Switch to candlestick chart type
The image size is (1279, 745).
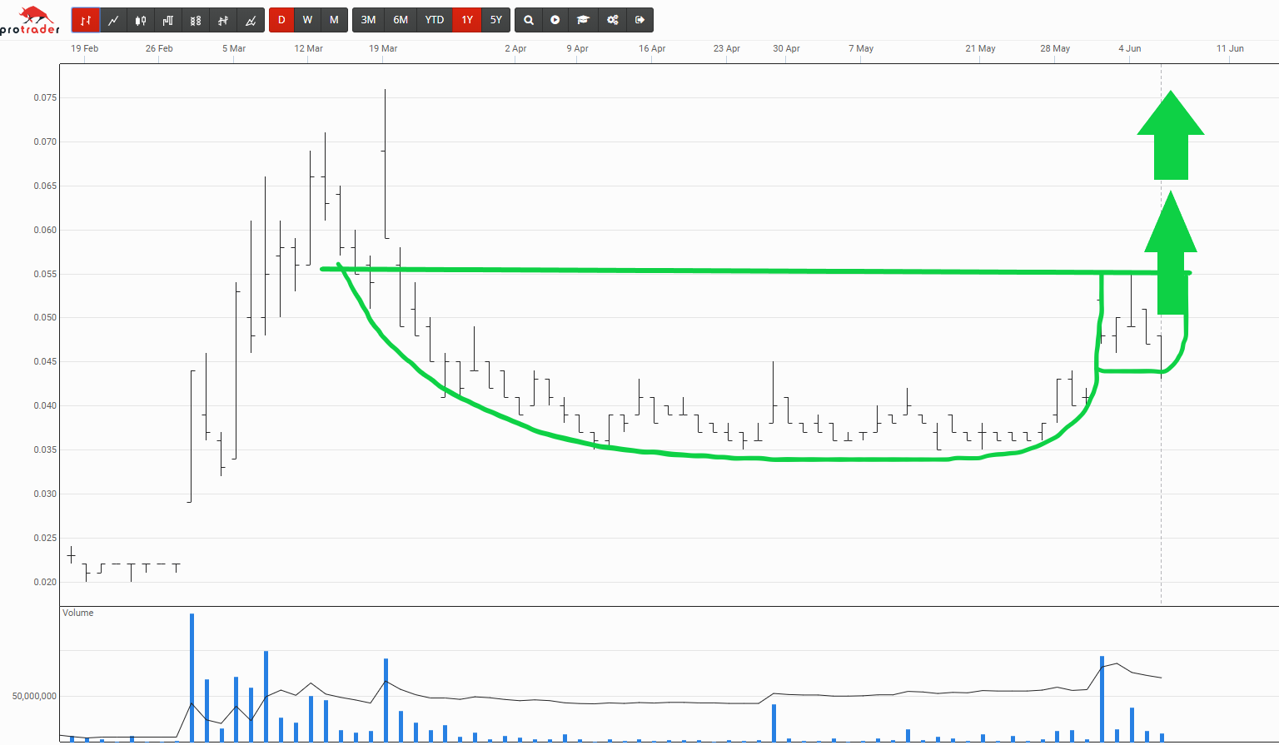(141, 20)
